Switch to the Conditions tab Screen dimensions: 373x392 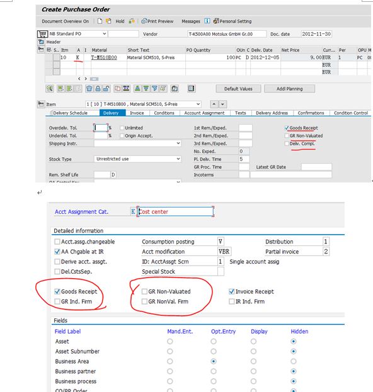[x=164, y=113]
